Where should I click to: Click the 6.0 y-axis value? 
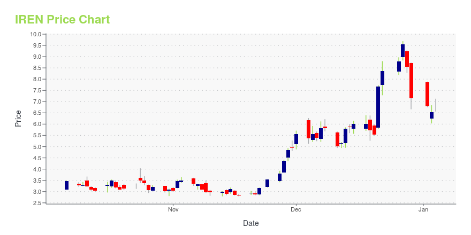(x=37, y=124)
